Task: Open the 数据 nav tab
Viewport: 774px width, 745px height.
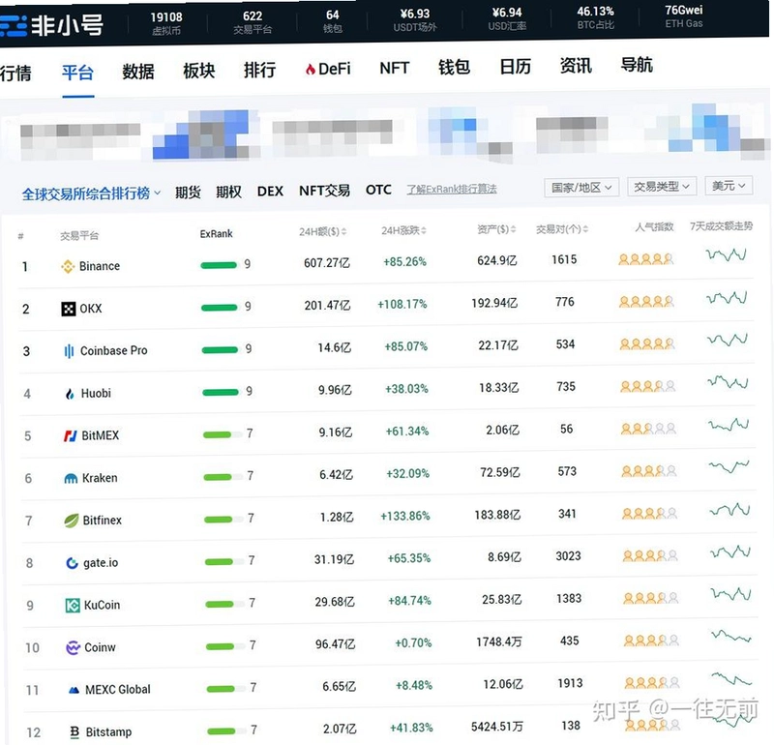Action: (x=138, y=72)
